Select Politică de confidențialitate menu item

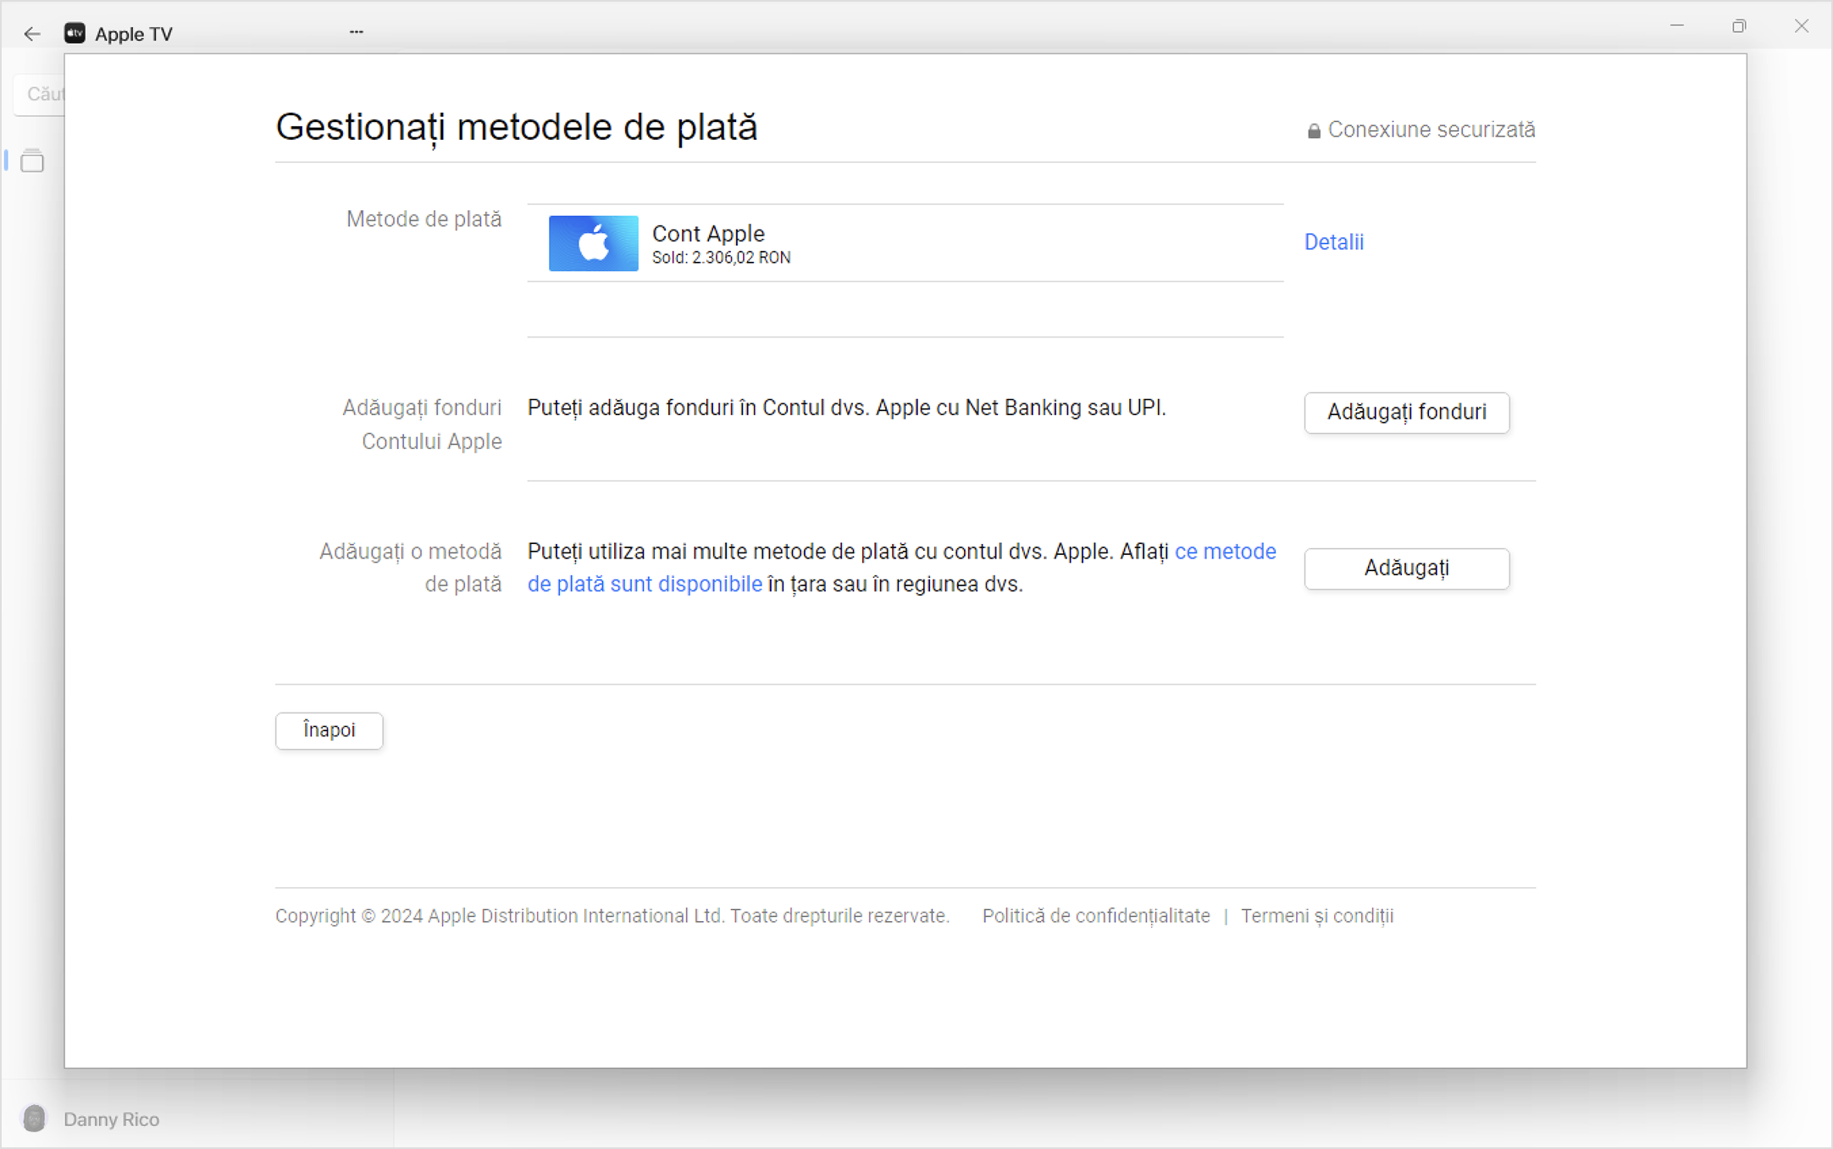point(1098,914)
